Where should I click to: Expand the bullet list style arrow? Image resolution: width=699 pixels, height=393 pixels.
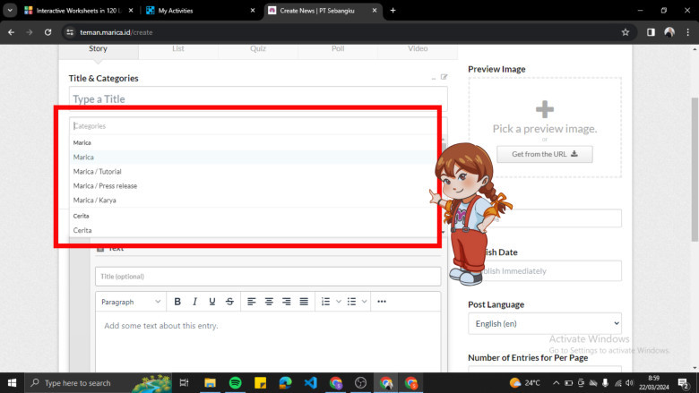pos(364,302)
